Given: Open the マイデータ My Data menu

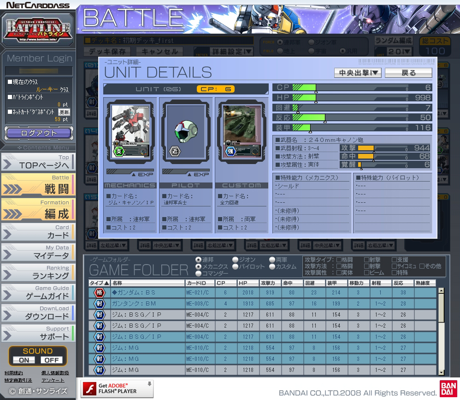Looking at the screenshot, I should pos(38,252).
